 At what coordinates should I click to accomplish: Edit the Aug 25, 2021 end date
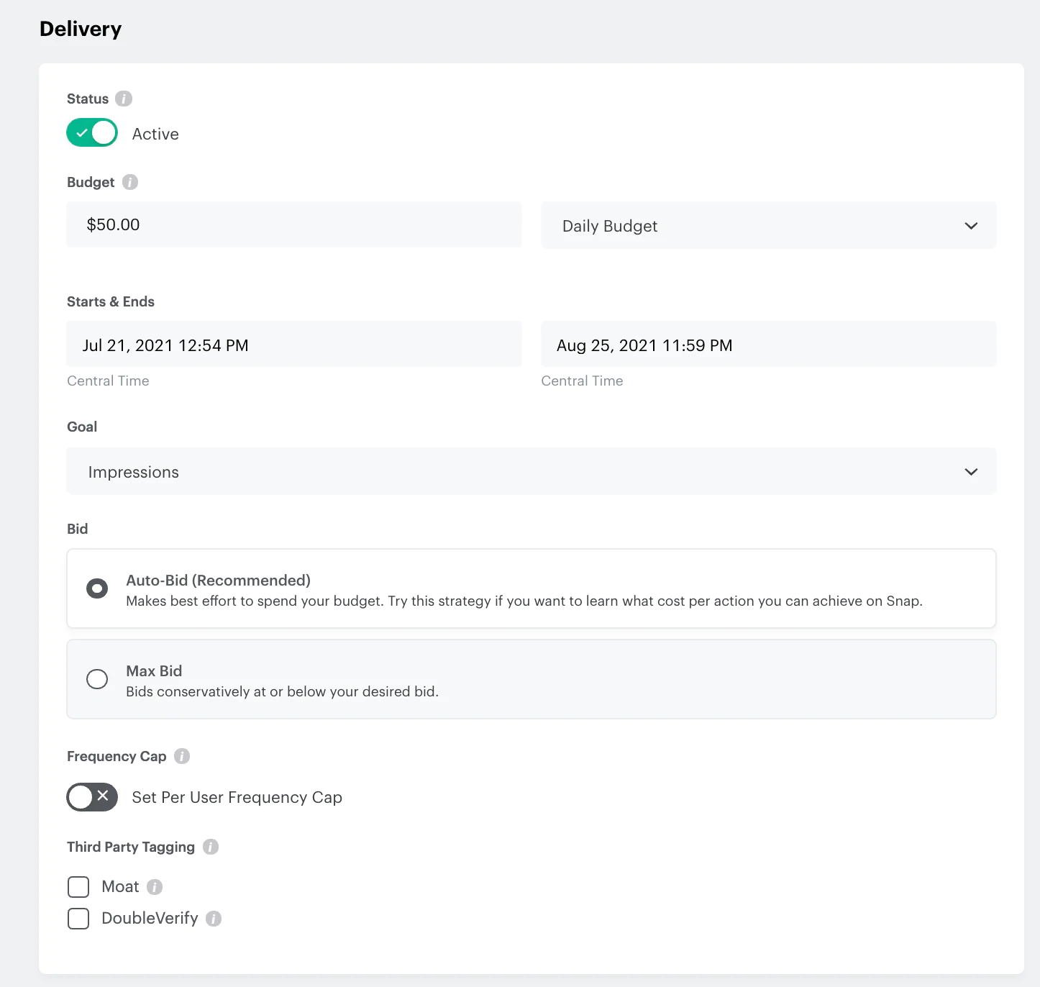tap(768, 345)
